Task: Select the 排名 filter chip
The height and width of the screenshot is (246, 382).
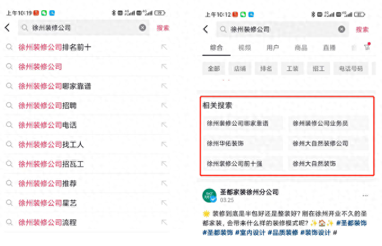Action: [x=266, y=68]
